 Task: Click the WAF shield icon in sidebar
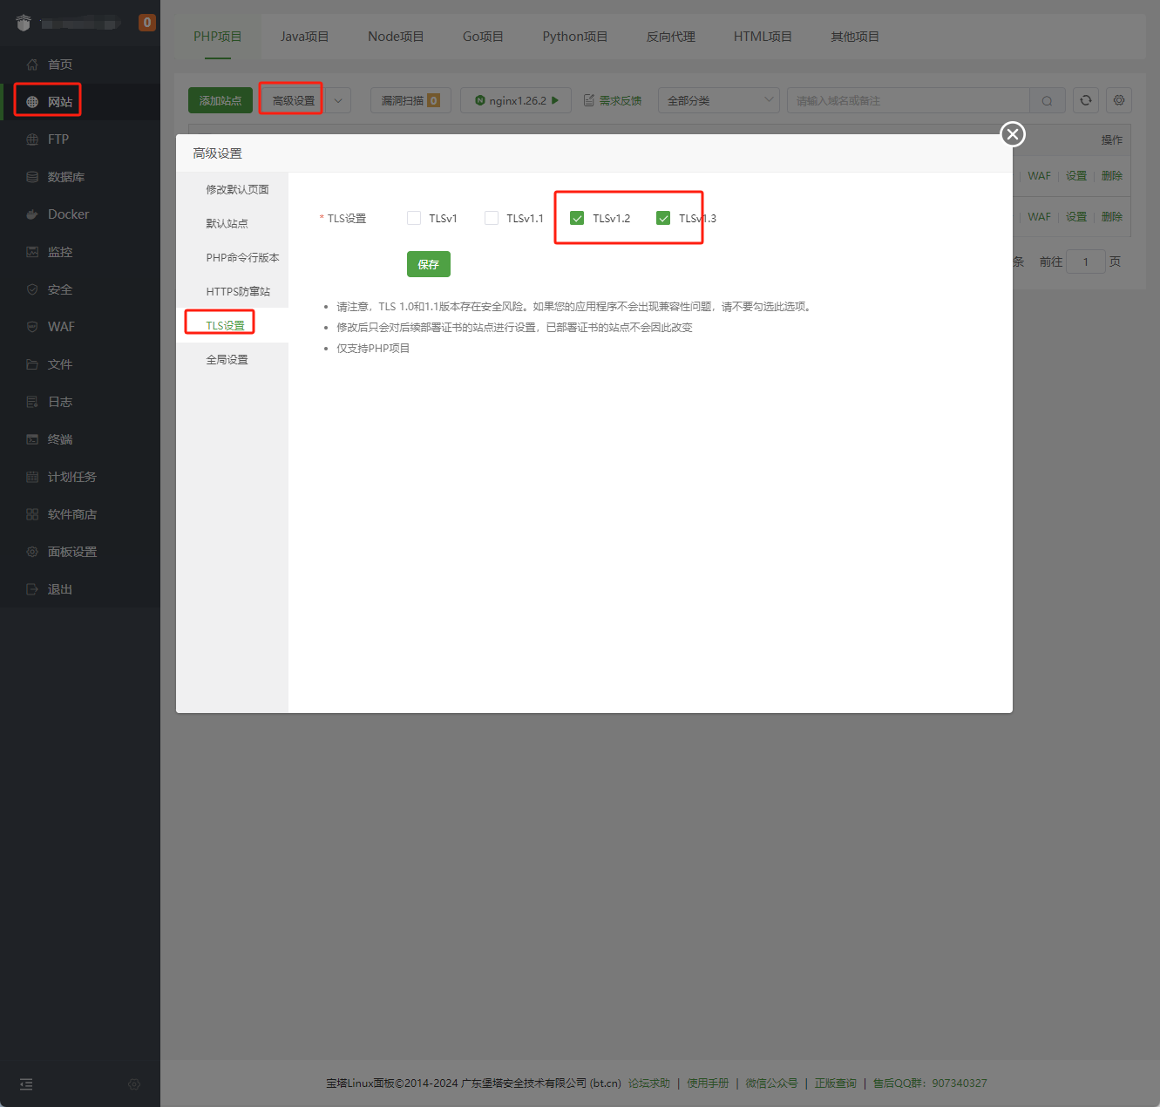[32, 327]
